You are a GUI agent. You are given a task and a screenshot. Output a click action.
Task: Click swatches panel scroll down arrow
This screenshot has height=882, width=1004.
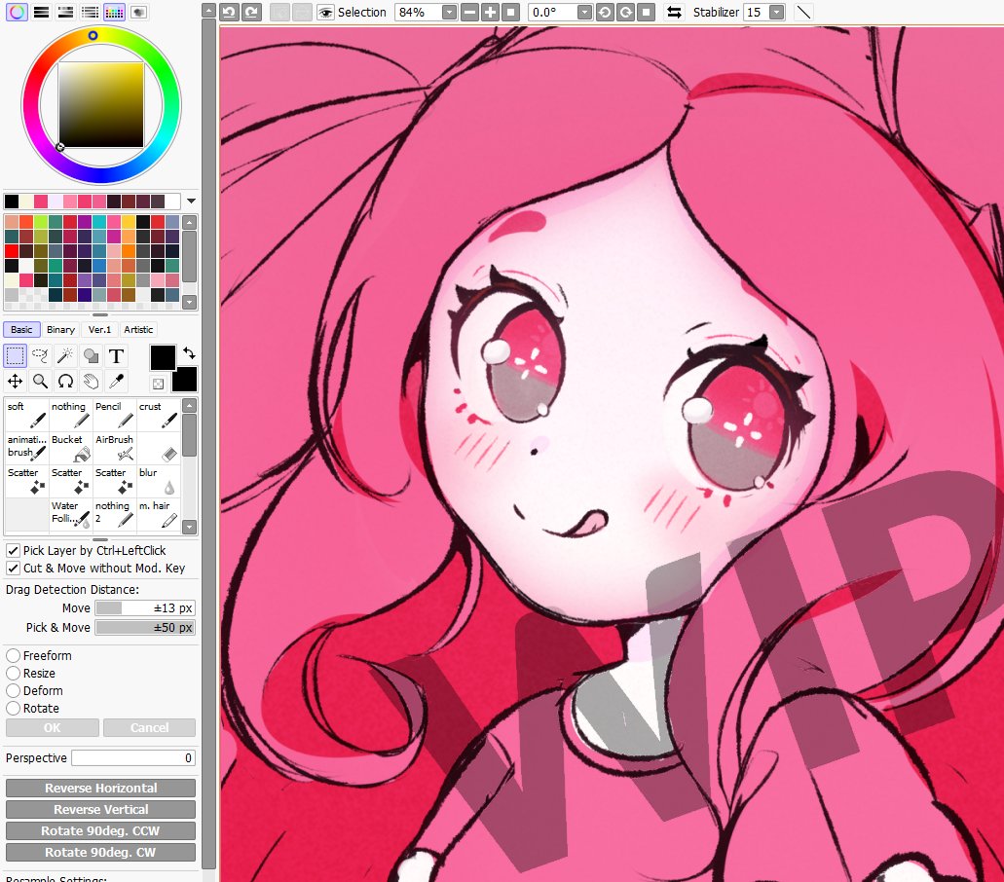pos(190,302)
